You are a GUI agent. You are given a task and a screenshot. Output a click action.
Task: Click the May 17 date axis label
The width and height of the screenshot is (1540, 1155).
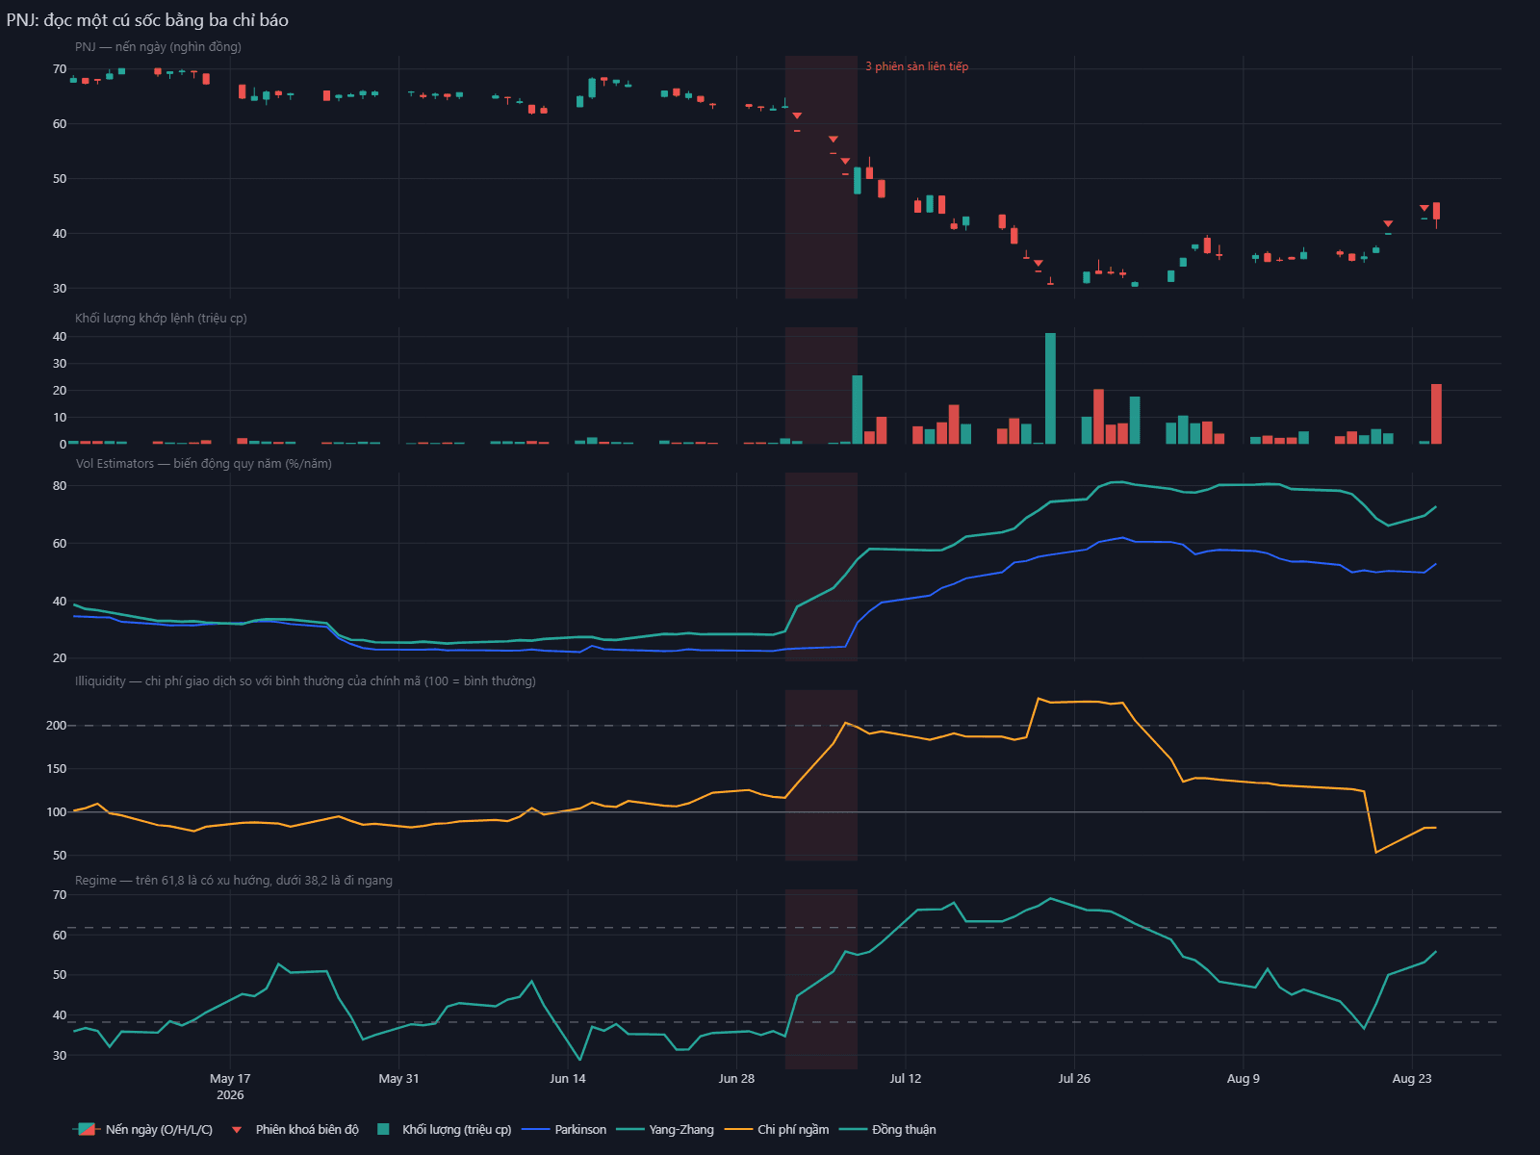click(x=230, y=1078)
